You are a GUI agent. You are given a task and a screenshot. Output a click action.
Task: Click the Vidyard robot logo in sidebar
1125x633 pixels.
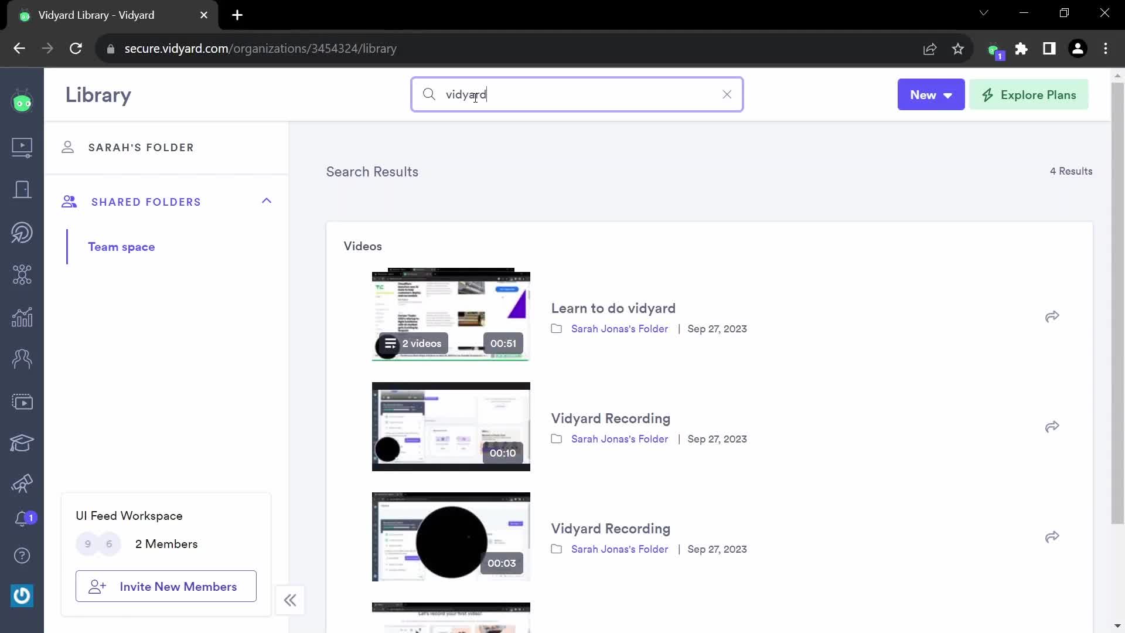coord(22,102)
